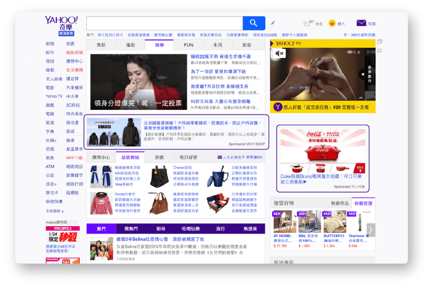Click the Yahoo 奇摩 logo

61,21
